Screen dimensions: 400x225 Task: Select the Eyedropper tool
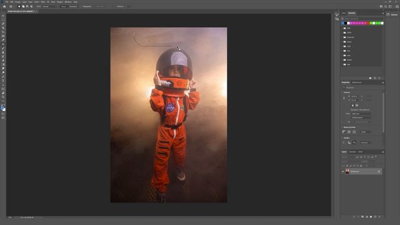pyautogui.click(x=3, y=40)
